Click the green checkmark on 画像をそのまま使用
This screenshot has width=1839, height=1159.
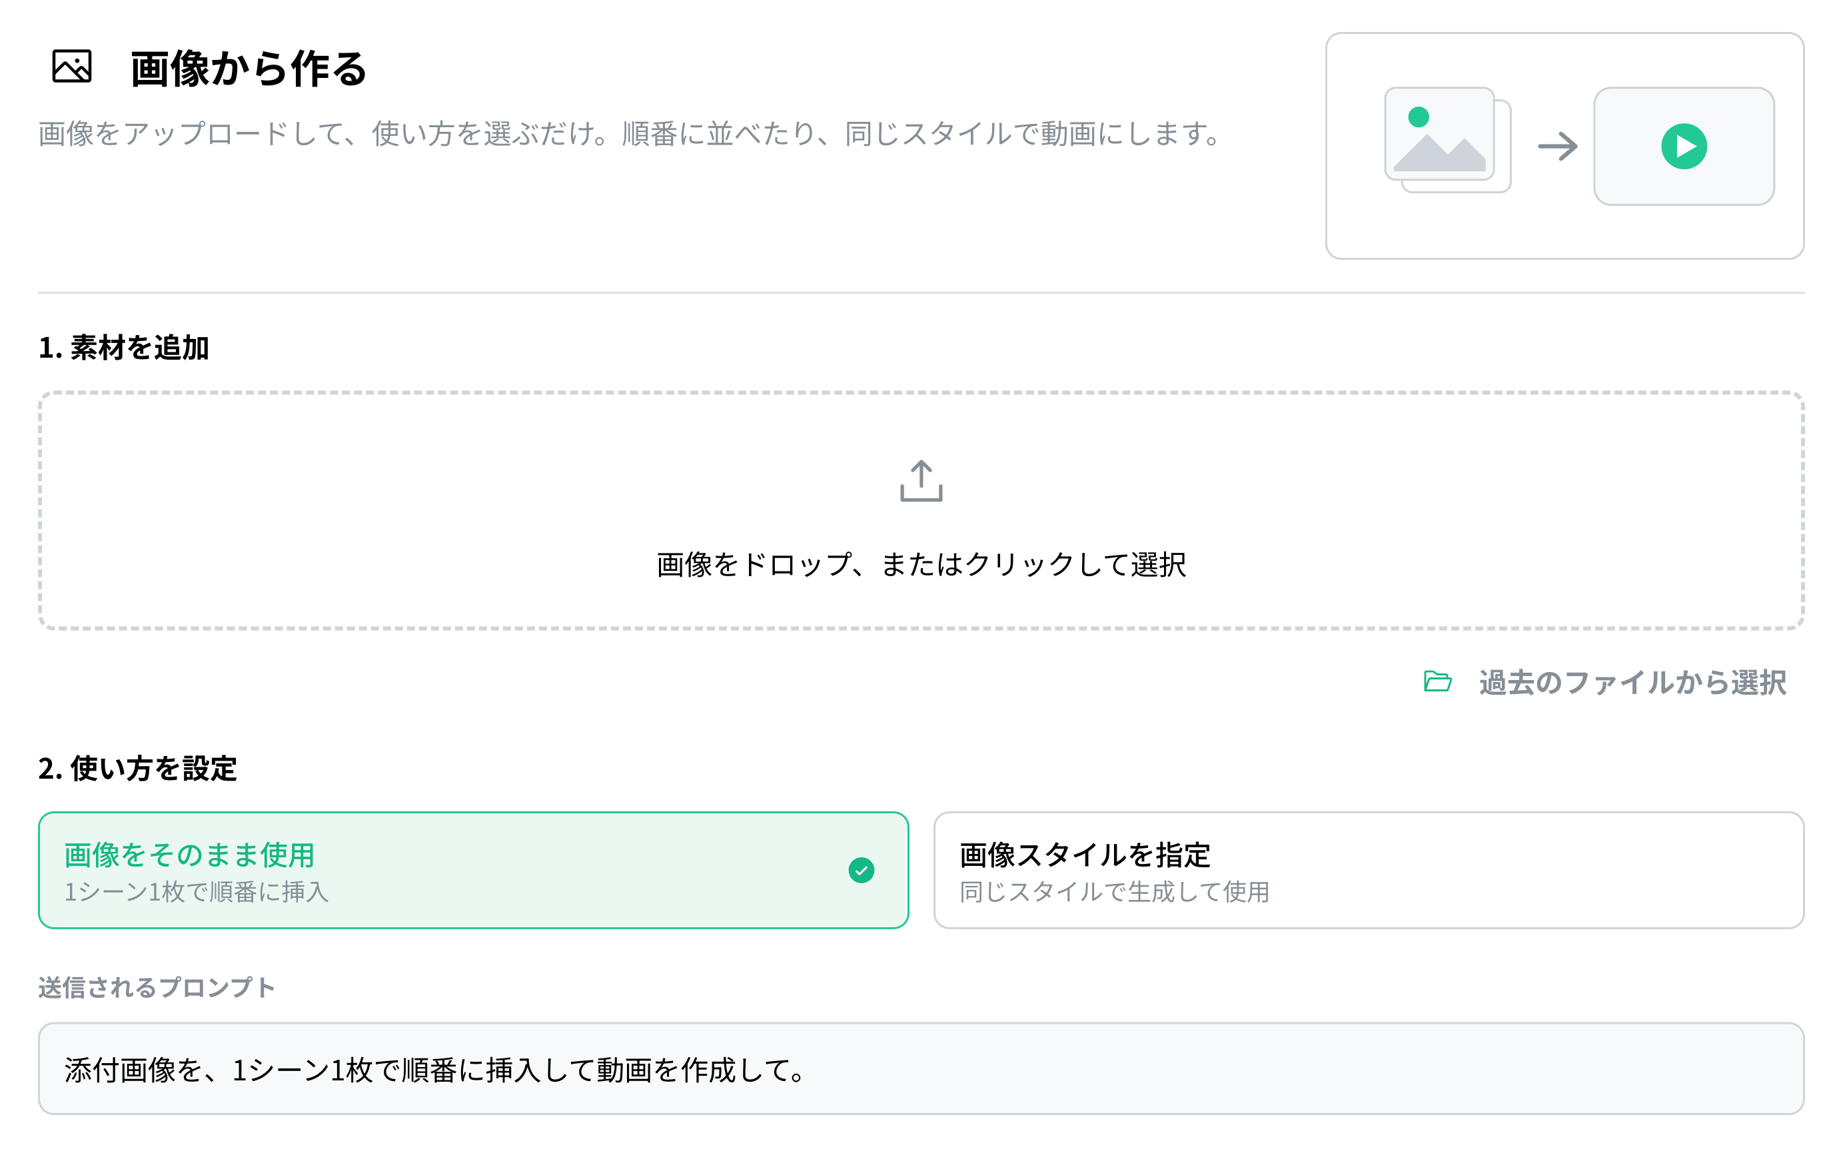pos(862,870)
